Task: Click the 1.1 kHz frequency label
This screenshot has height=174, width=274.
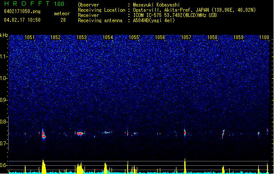Action: click(x=4, y=57)
